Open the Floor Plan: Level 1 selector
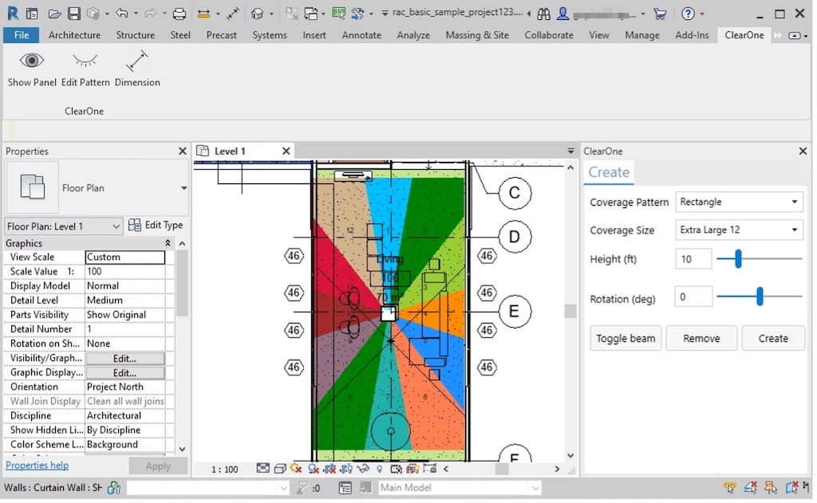 coord(64,226)
